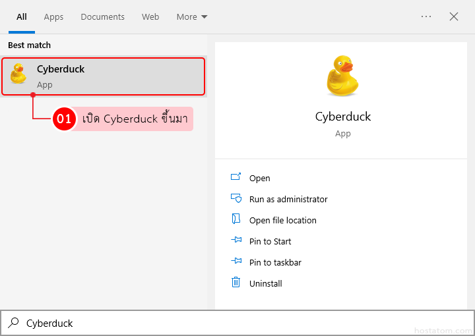Switch to the Documents tab
Screen dimensions: 475x336
[102, 16]
